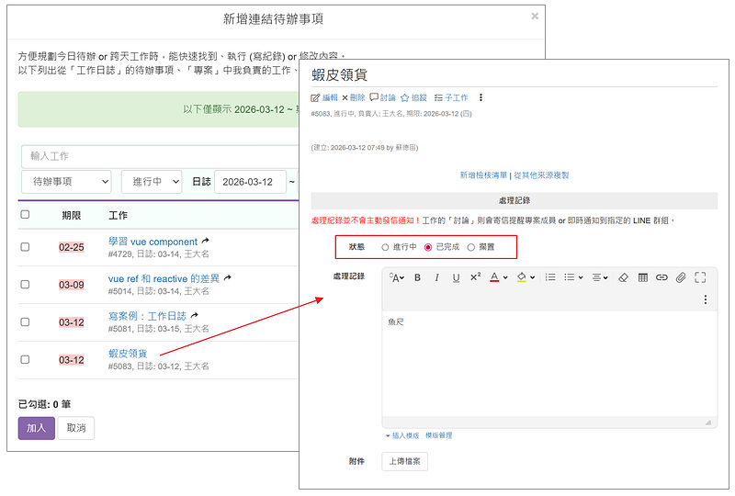Image resolution: width=735 pixels, height=496 pixels.
Task: Select the 擱置 status radio button
Action: click(x=471, y=247)
